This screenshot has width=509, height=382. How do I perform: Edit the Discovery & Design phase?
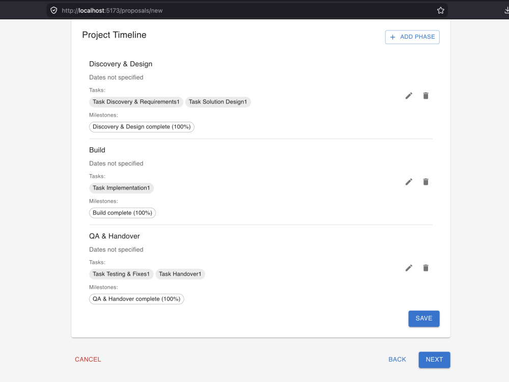pyautogui.click(x=409, y=96)
